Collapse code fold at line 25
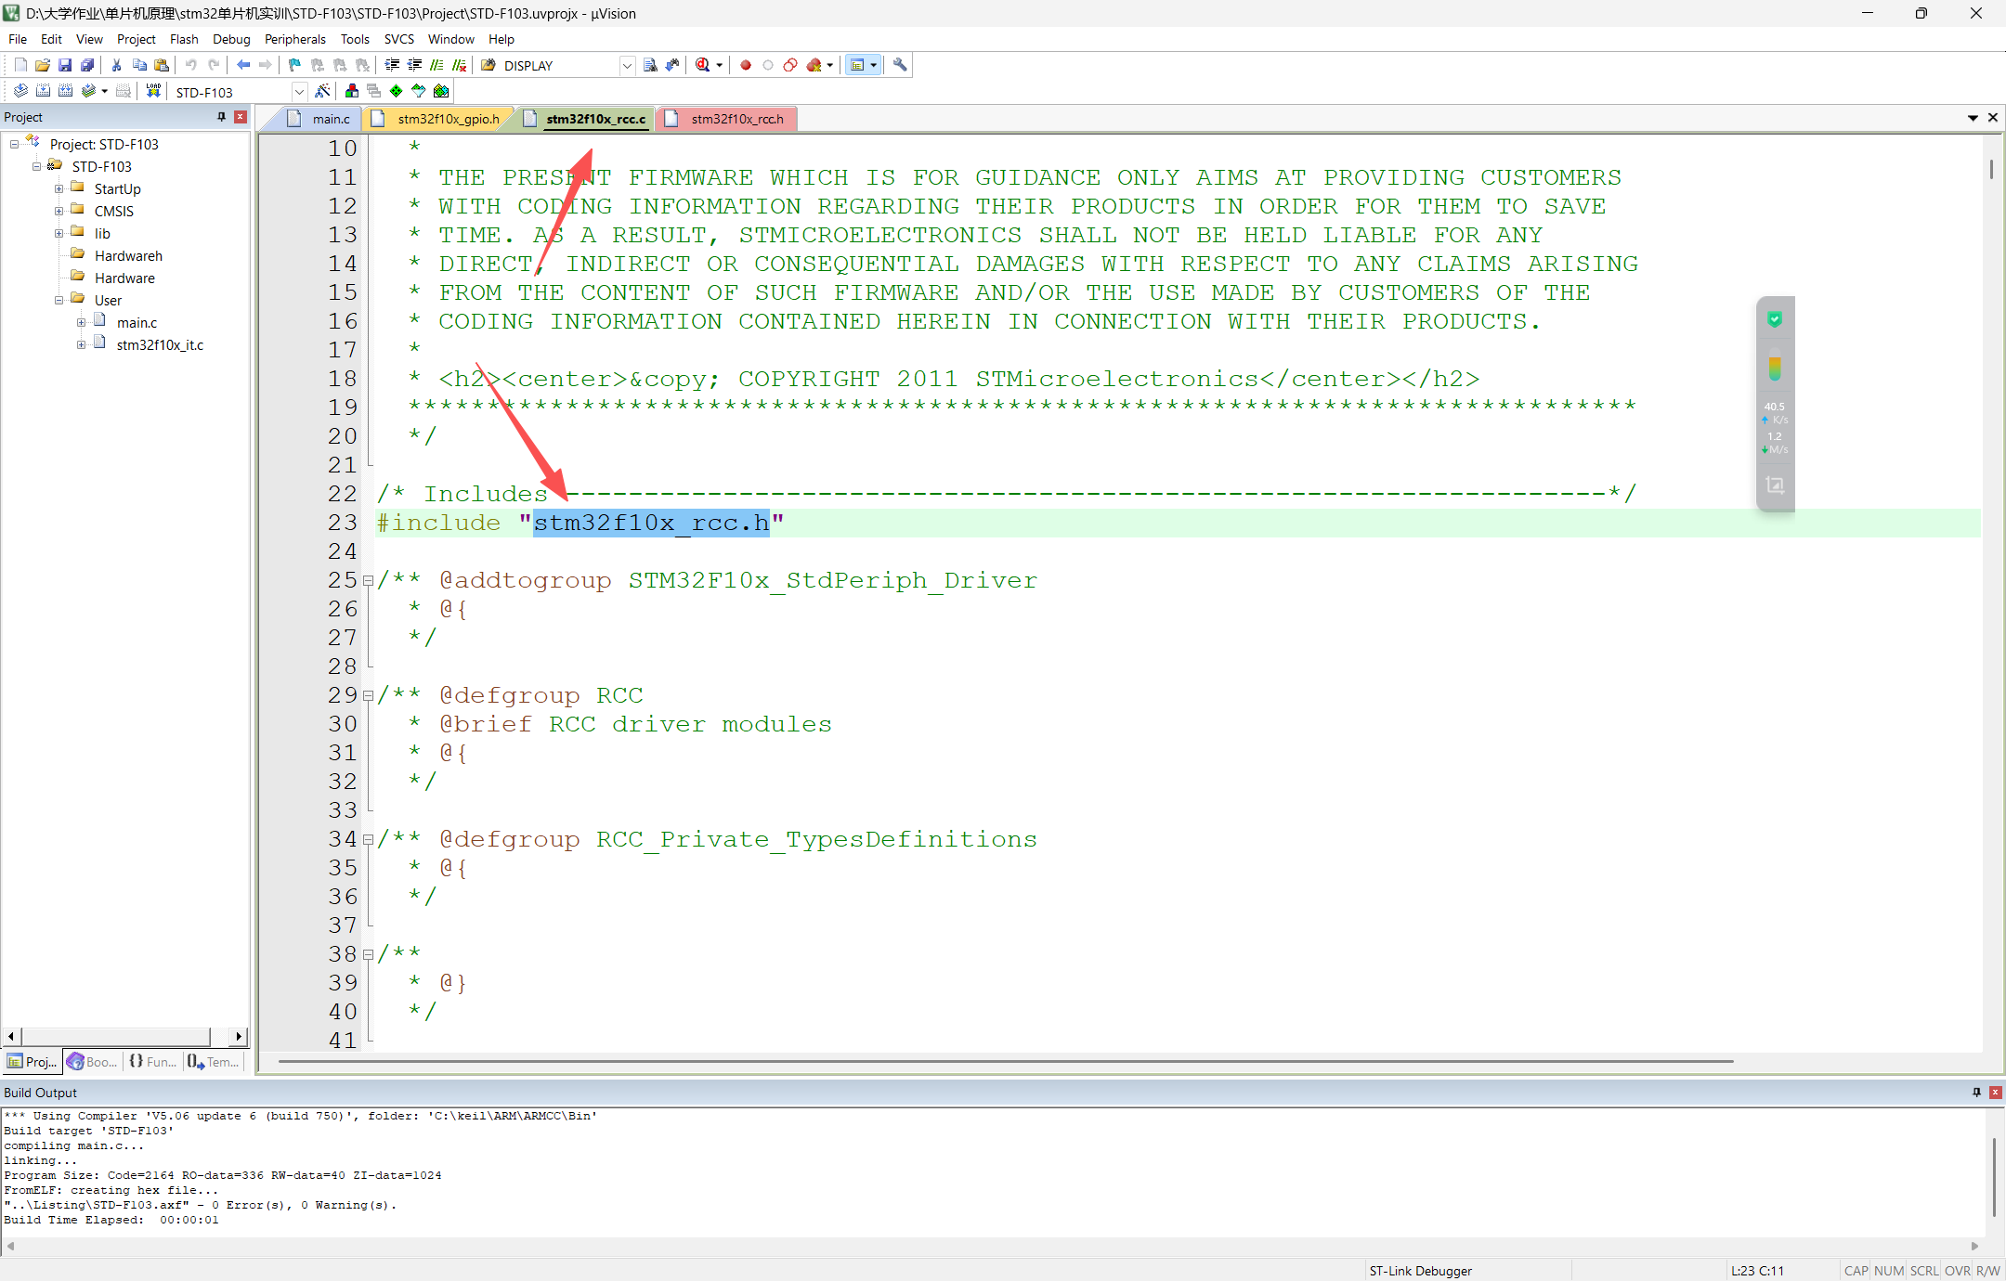The width and height of the screenshot is (2006, 1281). tap(369, 581)
